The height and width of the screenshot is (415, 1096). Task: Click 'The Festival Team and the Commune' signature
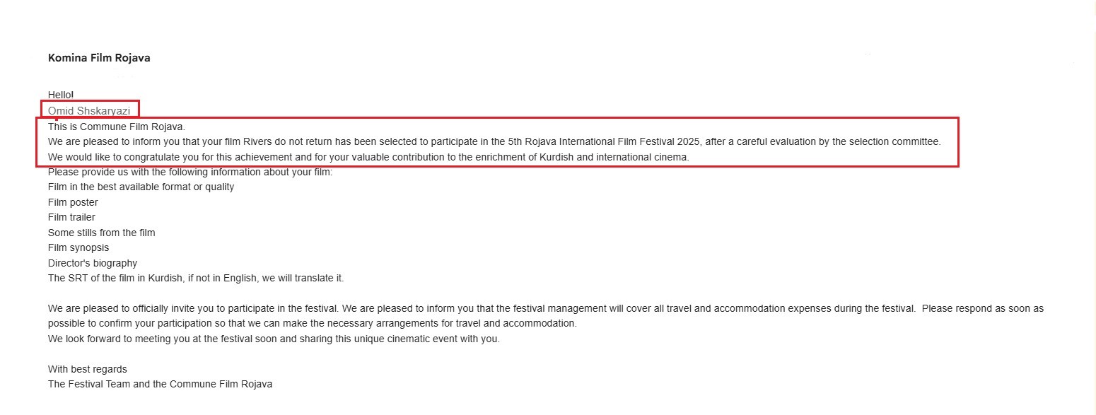pyautogui.click(x=160, y=385)
